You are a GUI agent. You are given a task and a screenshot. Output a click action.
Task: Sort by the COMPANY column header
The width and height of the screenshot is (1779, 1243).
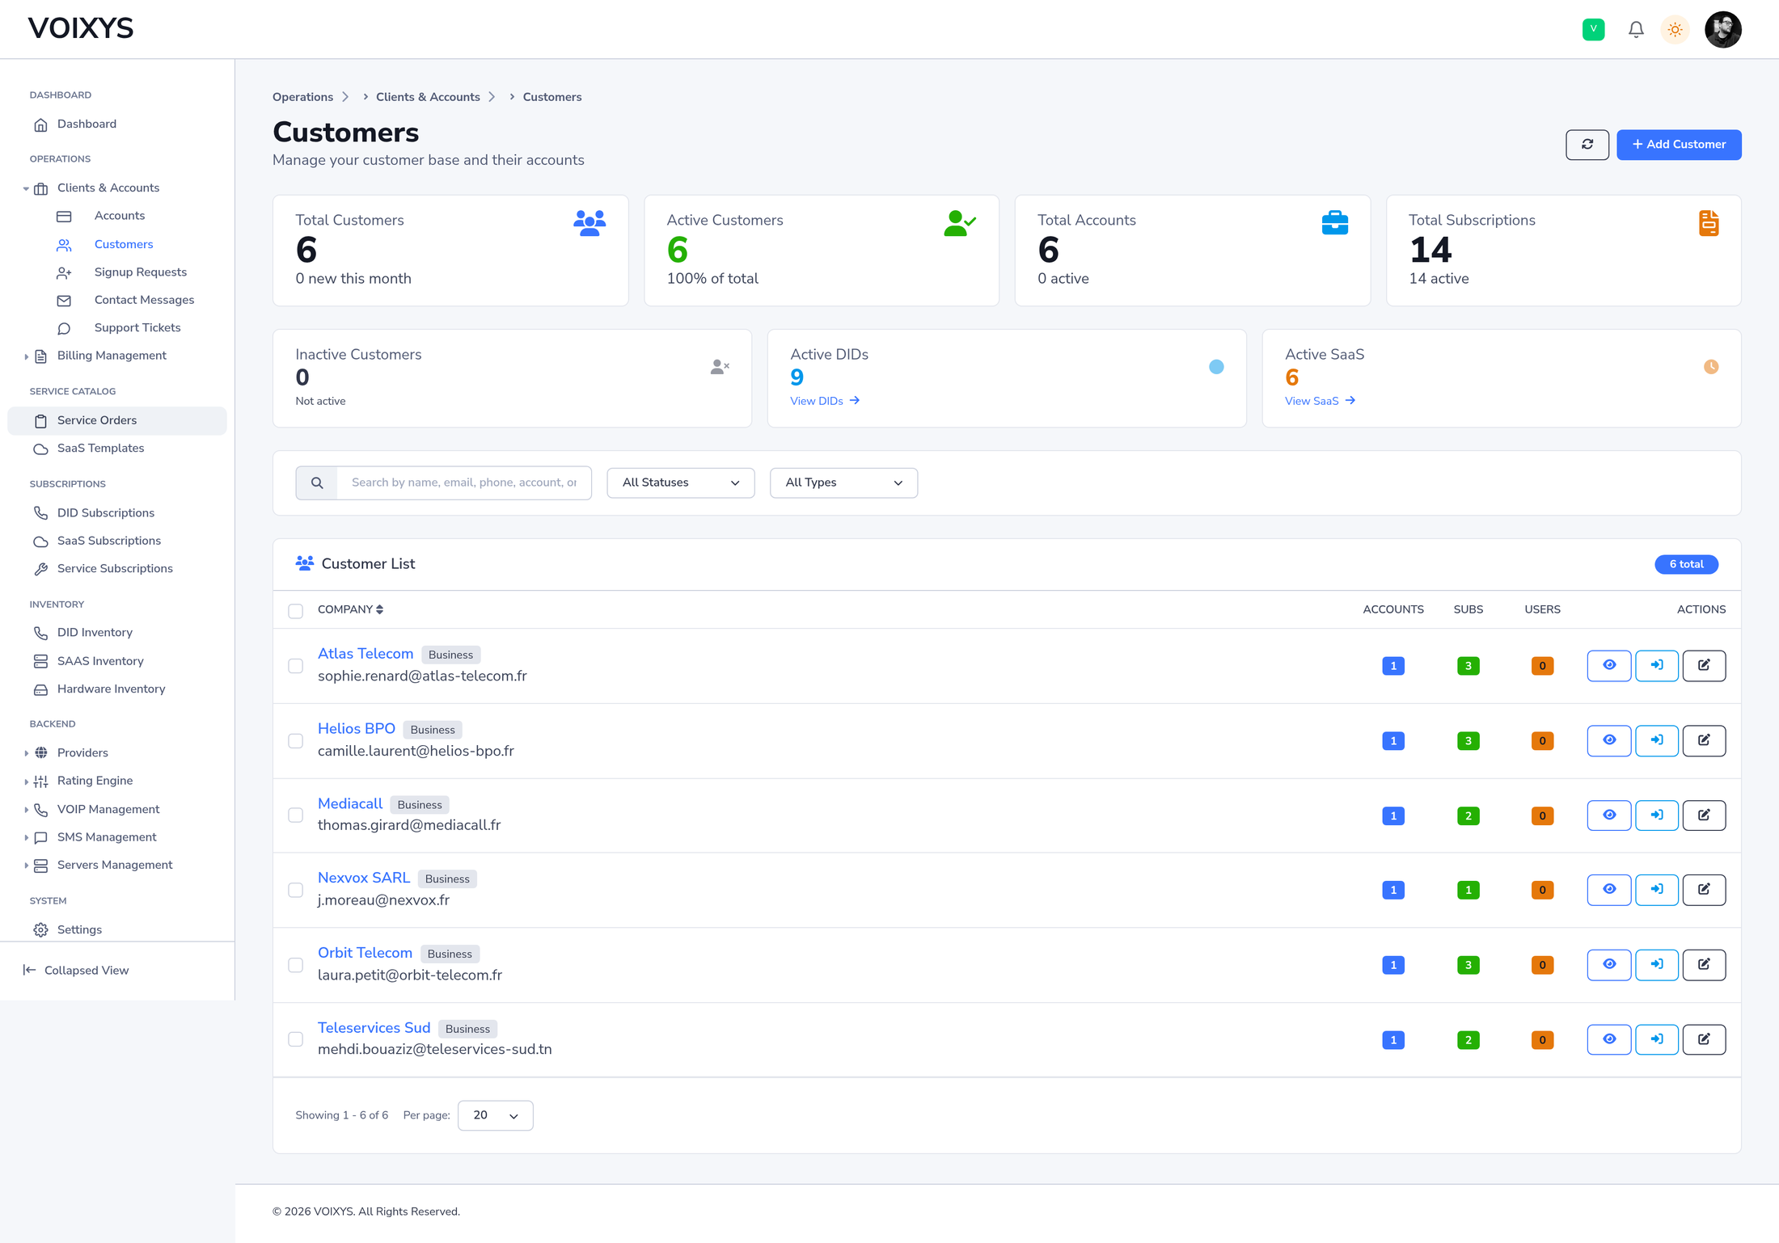tap(350, 609)
